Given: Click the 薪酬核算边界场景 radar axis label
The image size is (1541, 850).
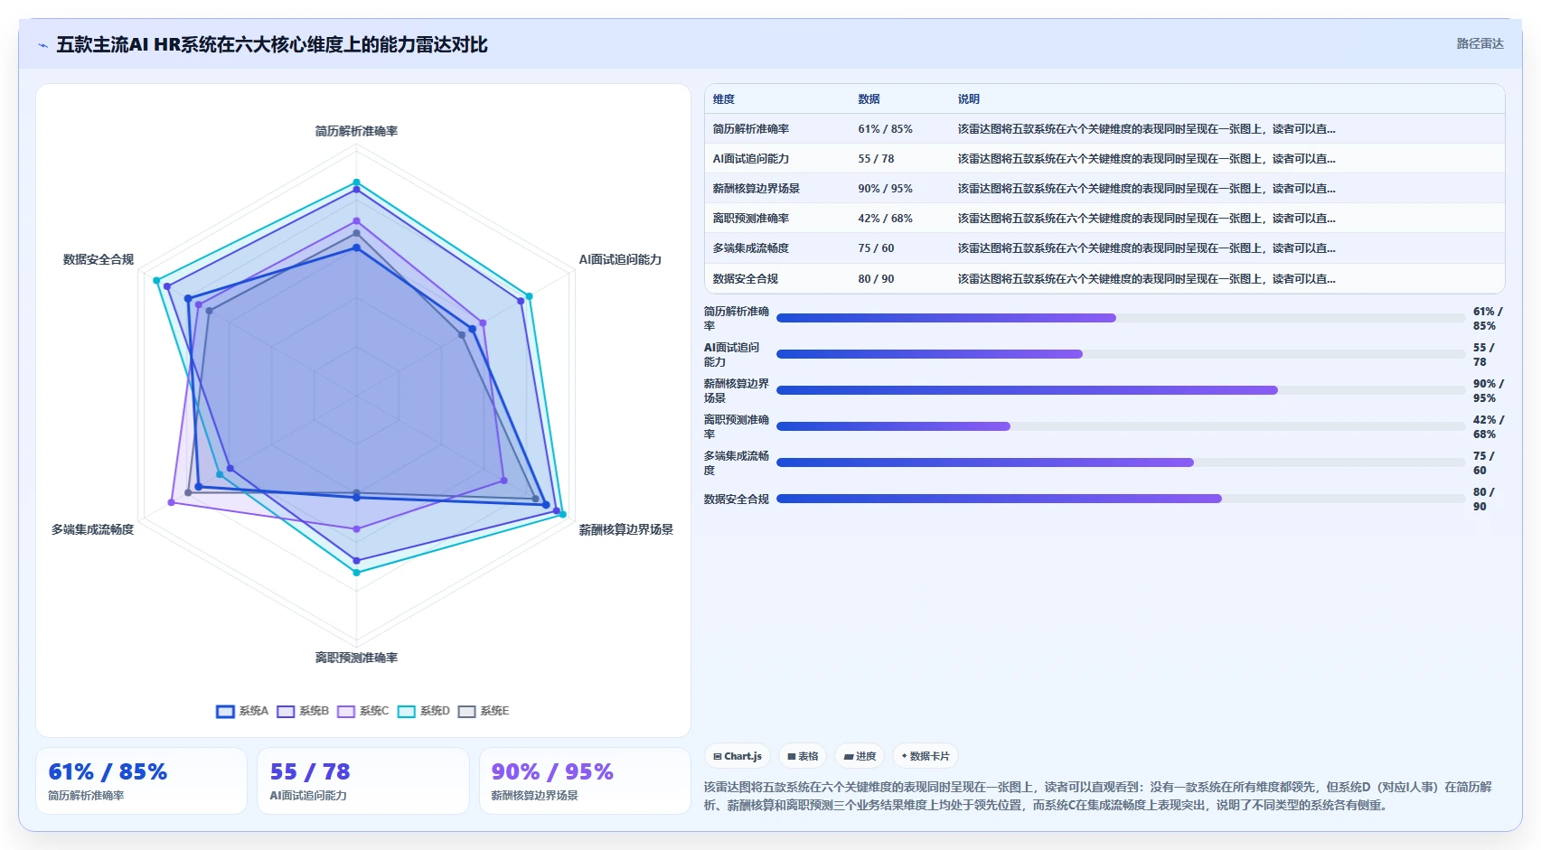Looking at the screenshot, I should [x=625, y=530].
